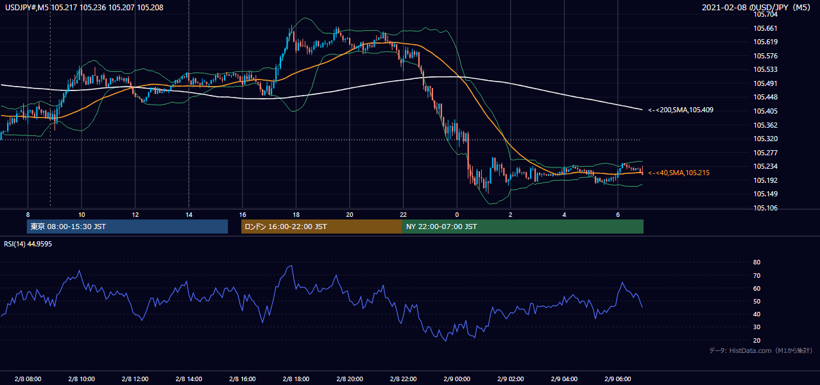Screen dimensions: 820x385
Task: Click the 2/9 06:00 time label
Action: 618,379
